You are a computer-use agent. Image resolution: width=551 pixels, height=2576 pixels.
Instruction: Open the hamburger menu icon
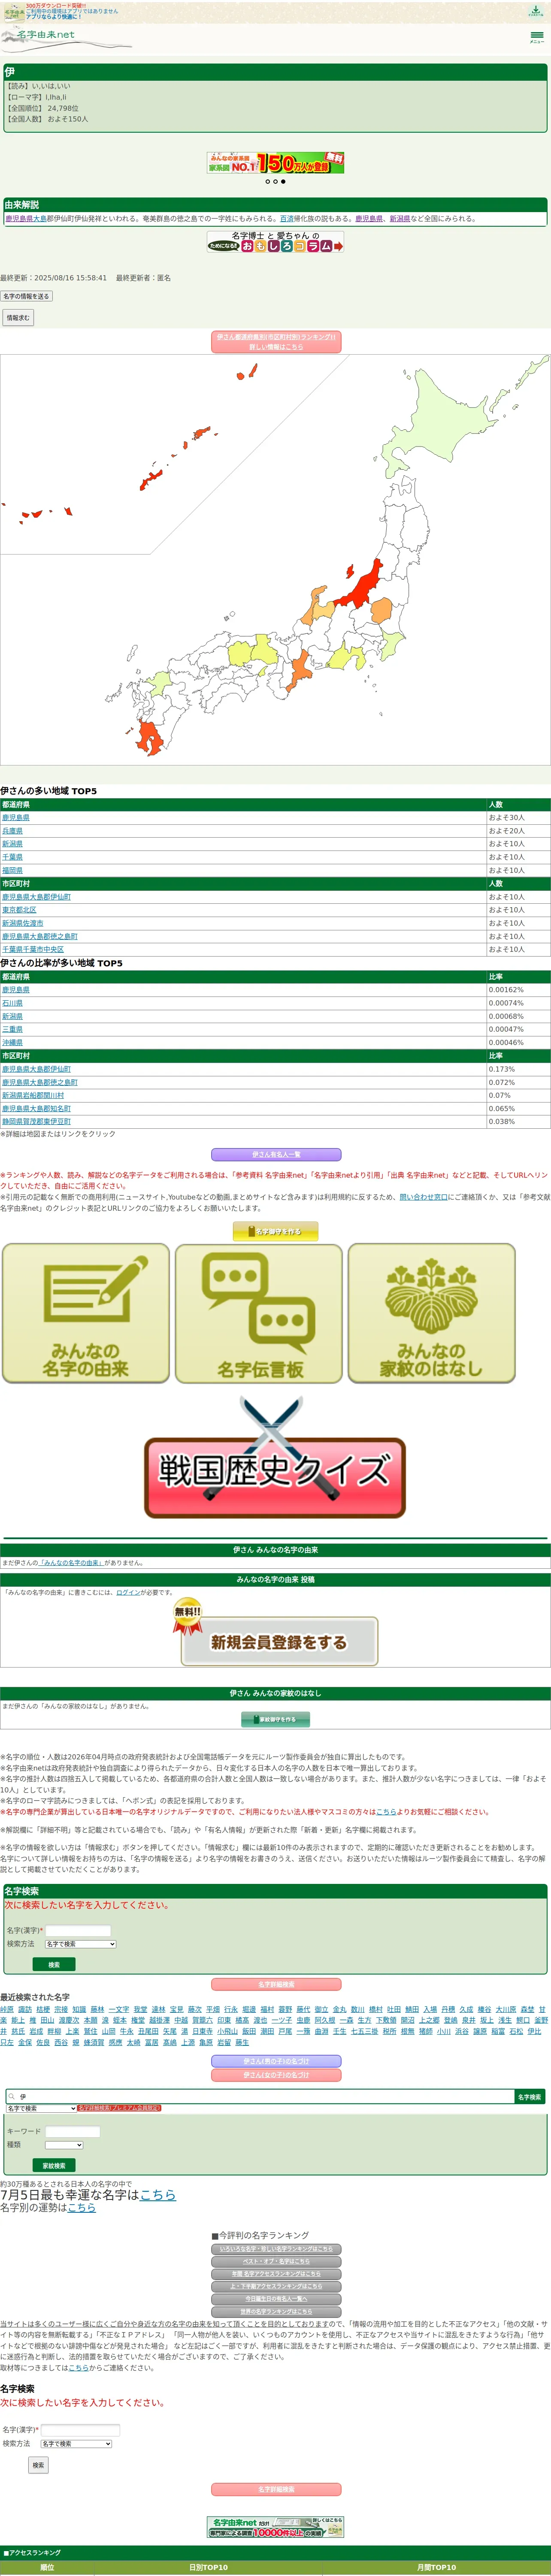point(537,36)
